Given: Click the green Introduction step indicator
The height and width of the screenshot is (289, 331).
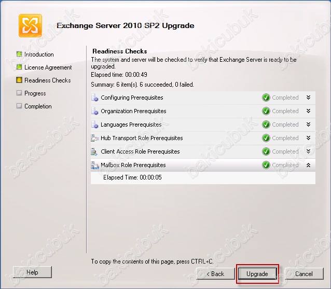Looking at the screenshot, I should [x=19, y=54].
